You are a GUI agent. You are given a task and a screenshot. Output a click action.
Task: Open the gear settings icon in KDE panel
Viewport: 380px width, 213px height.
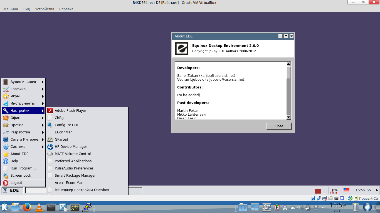coord(267,207)
